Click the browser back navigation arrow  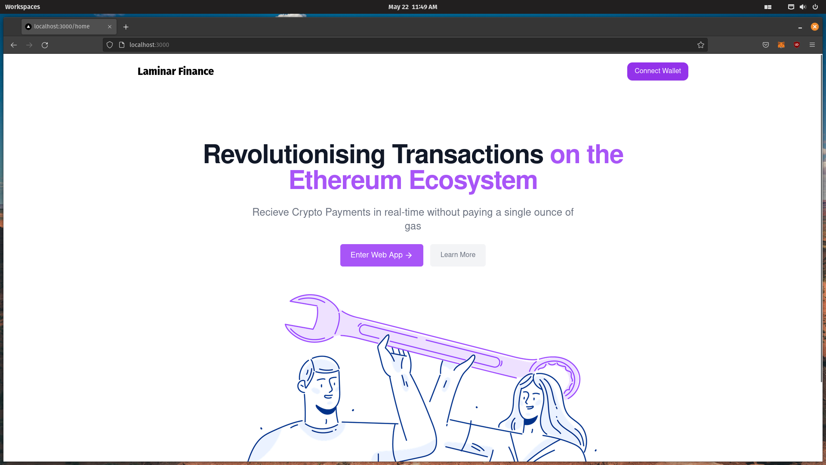(13, 45)
